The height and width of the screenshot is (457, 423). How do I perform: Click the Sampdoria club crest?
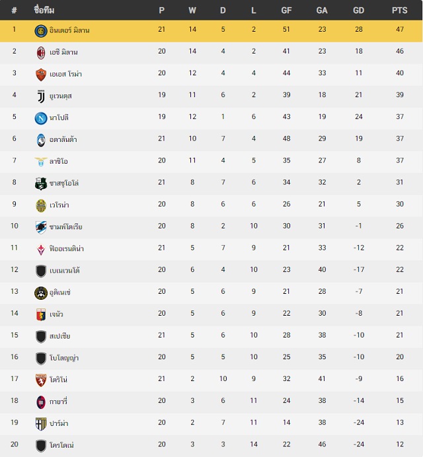tap(41, 227)
